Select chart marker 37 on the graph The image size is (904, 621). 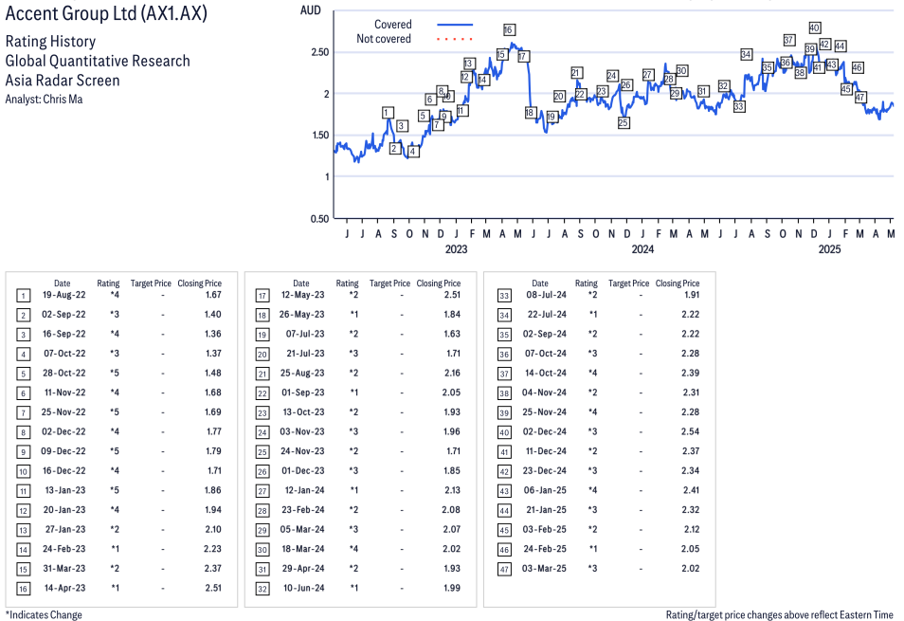pyautogui.click(x=789, y=40)
